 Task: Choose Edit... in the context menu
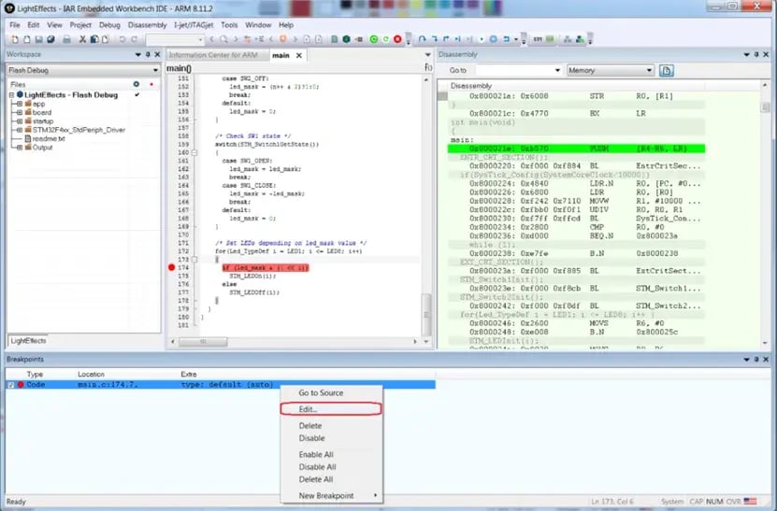331,409
